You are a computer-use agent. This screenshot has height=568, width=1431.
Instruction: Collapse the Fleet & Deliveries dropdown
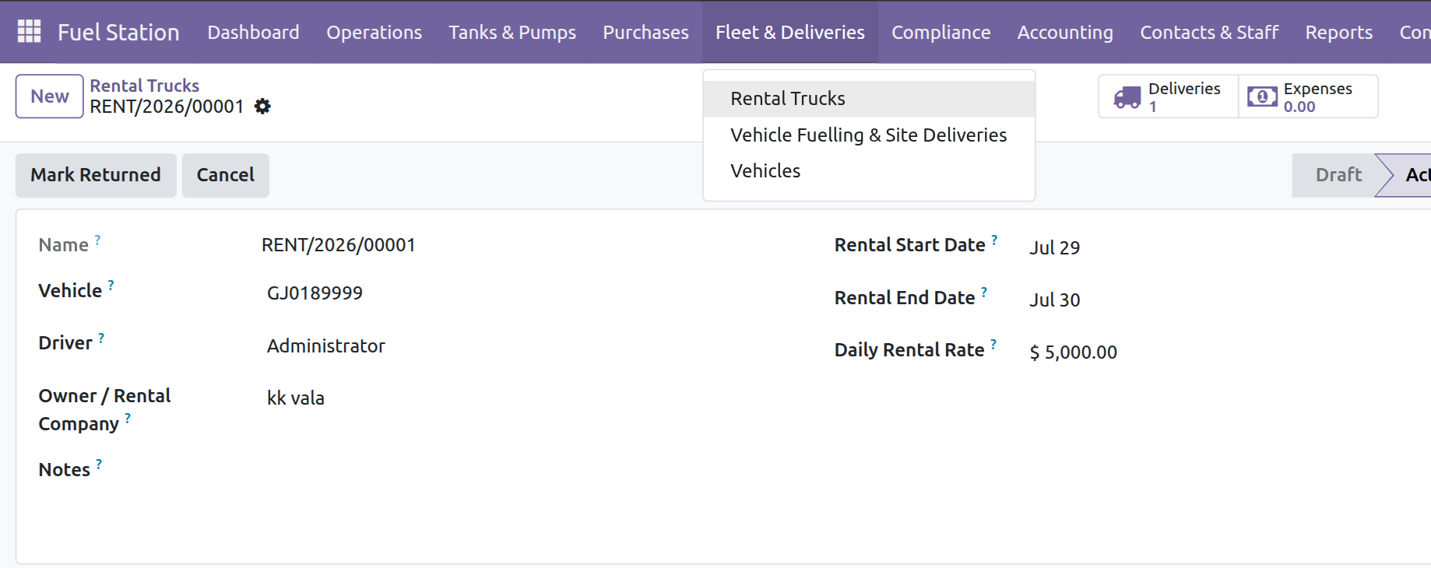tap(790, 32)
